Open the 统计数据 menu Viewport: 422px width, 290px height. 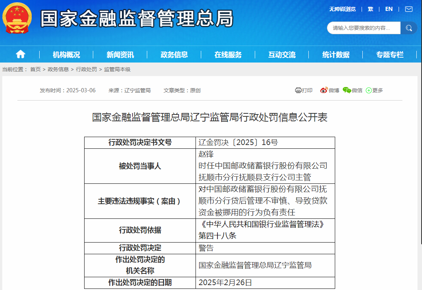coord(336,55)
